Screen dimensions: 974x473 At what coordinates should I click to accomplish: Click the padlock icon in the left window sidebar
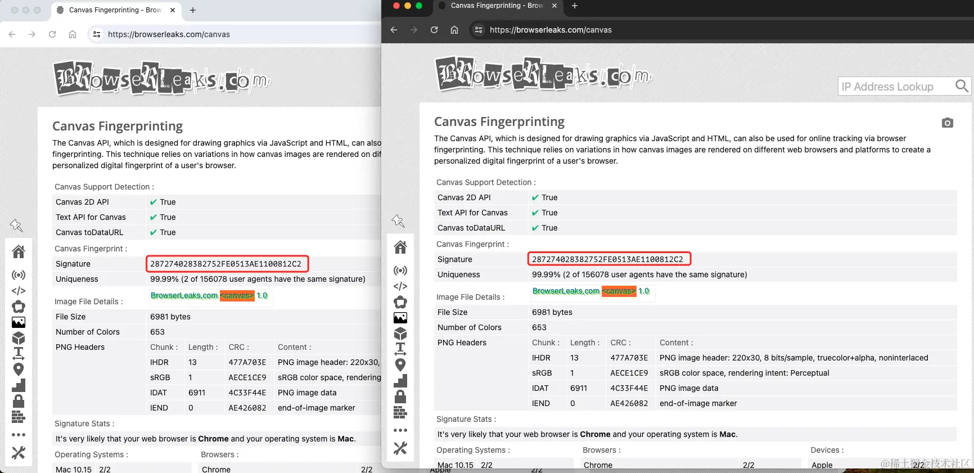point(19,401)
